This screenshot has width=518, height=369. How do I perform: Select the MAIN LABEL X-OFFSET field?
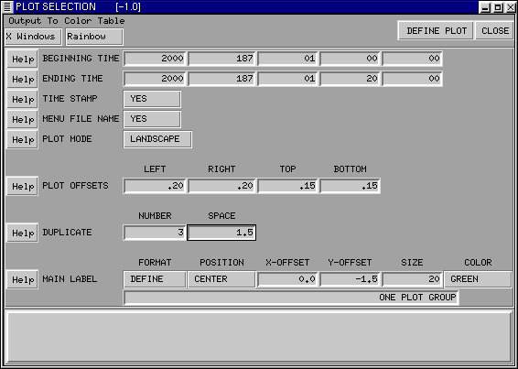pyautogui.click(x=287, y=279)
